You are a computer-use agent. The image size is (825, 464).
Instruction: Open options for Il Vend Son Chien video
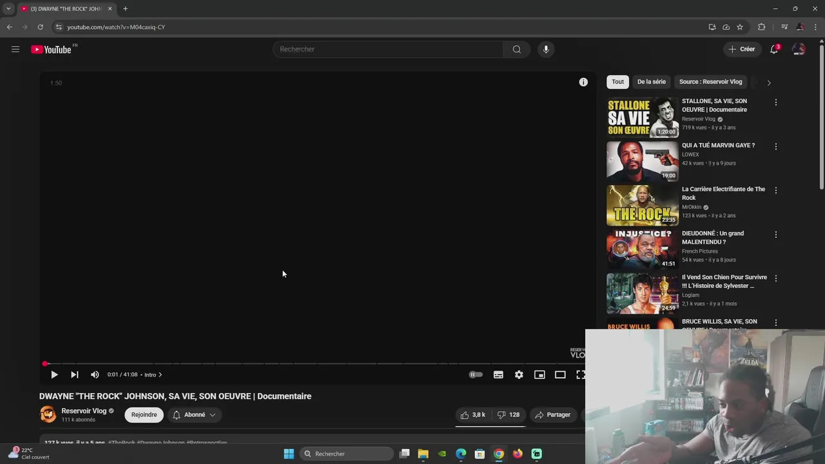776,278
